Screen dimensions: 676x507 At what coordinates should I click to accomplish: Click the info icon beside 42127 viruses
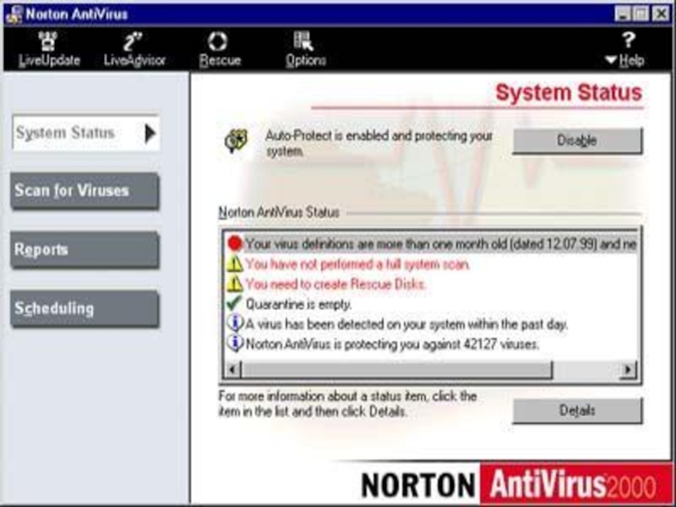pyautogui.click(x=235, y=344)
